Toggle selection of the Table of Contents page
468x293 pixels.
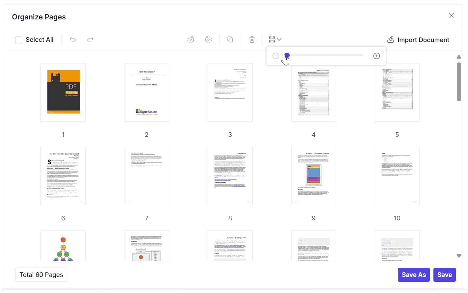[313, 92]
